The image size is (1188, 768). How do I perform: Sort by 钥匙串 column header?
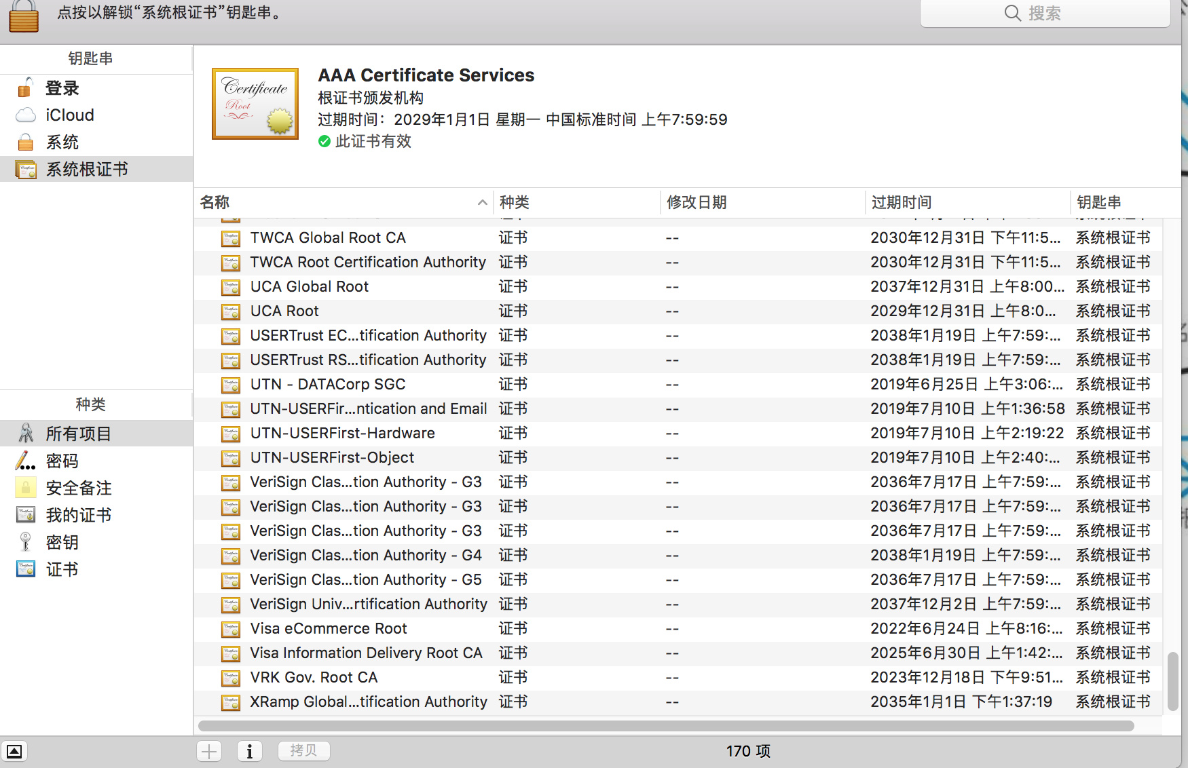coord(1126,202)
